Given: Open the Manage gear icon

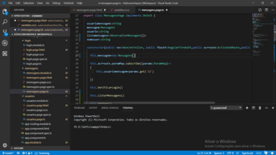Looking at the screenshot, I should coord(5,145).
